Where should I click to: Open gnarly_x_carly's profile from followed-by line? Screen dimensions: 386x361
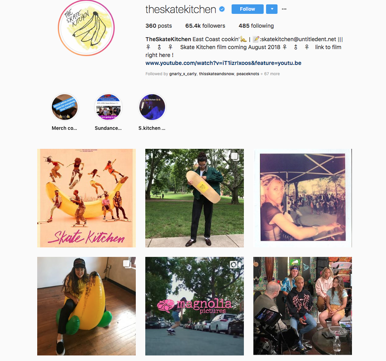pyautogui.click(x=183, y=74)
